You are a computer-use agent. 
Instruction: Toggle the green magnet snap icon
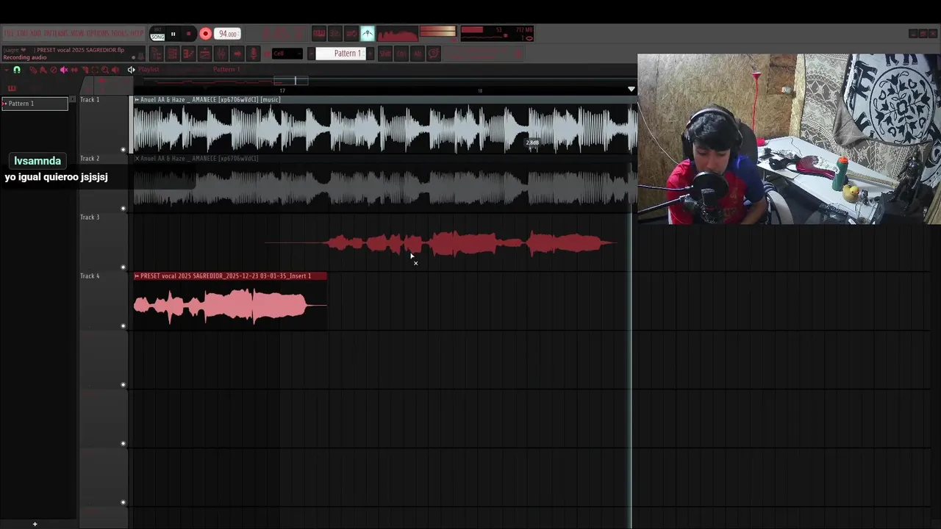tap(17, 70)
